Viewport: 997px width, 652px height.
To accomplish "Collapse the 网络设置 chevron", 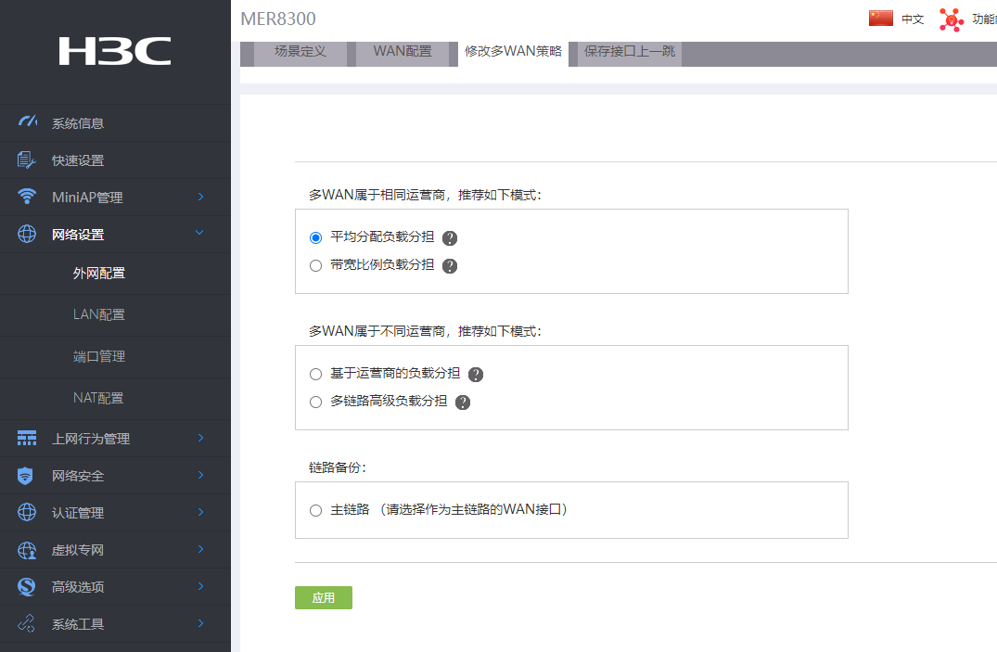I will (199, 233).
